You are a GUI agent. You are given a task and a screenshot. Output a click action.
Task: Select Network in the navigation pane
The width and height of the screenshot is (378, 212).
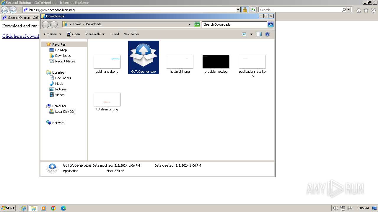pos(58,123)
